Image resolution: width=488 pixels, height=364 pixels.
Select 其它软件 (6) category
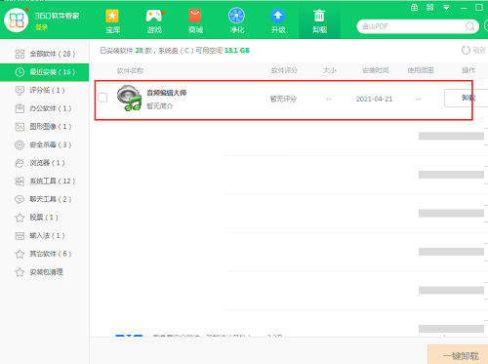45,254
